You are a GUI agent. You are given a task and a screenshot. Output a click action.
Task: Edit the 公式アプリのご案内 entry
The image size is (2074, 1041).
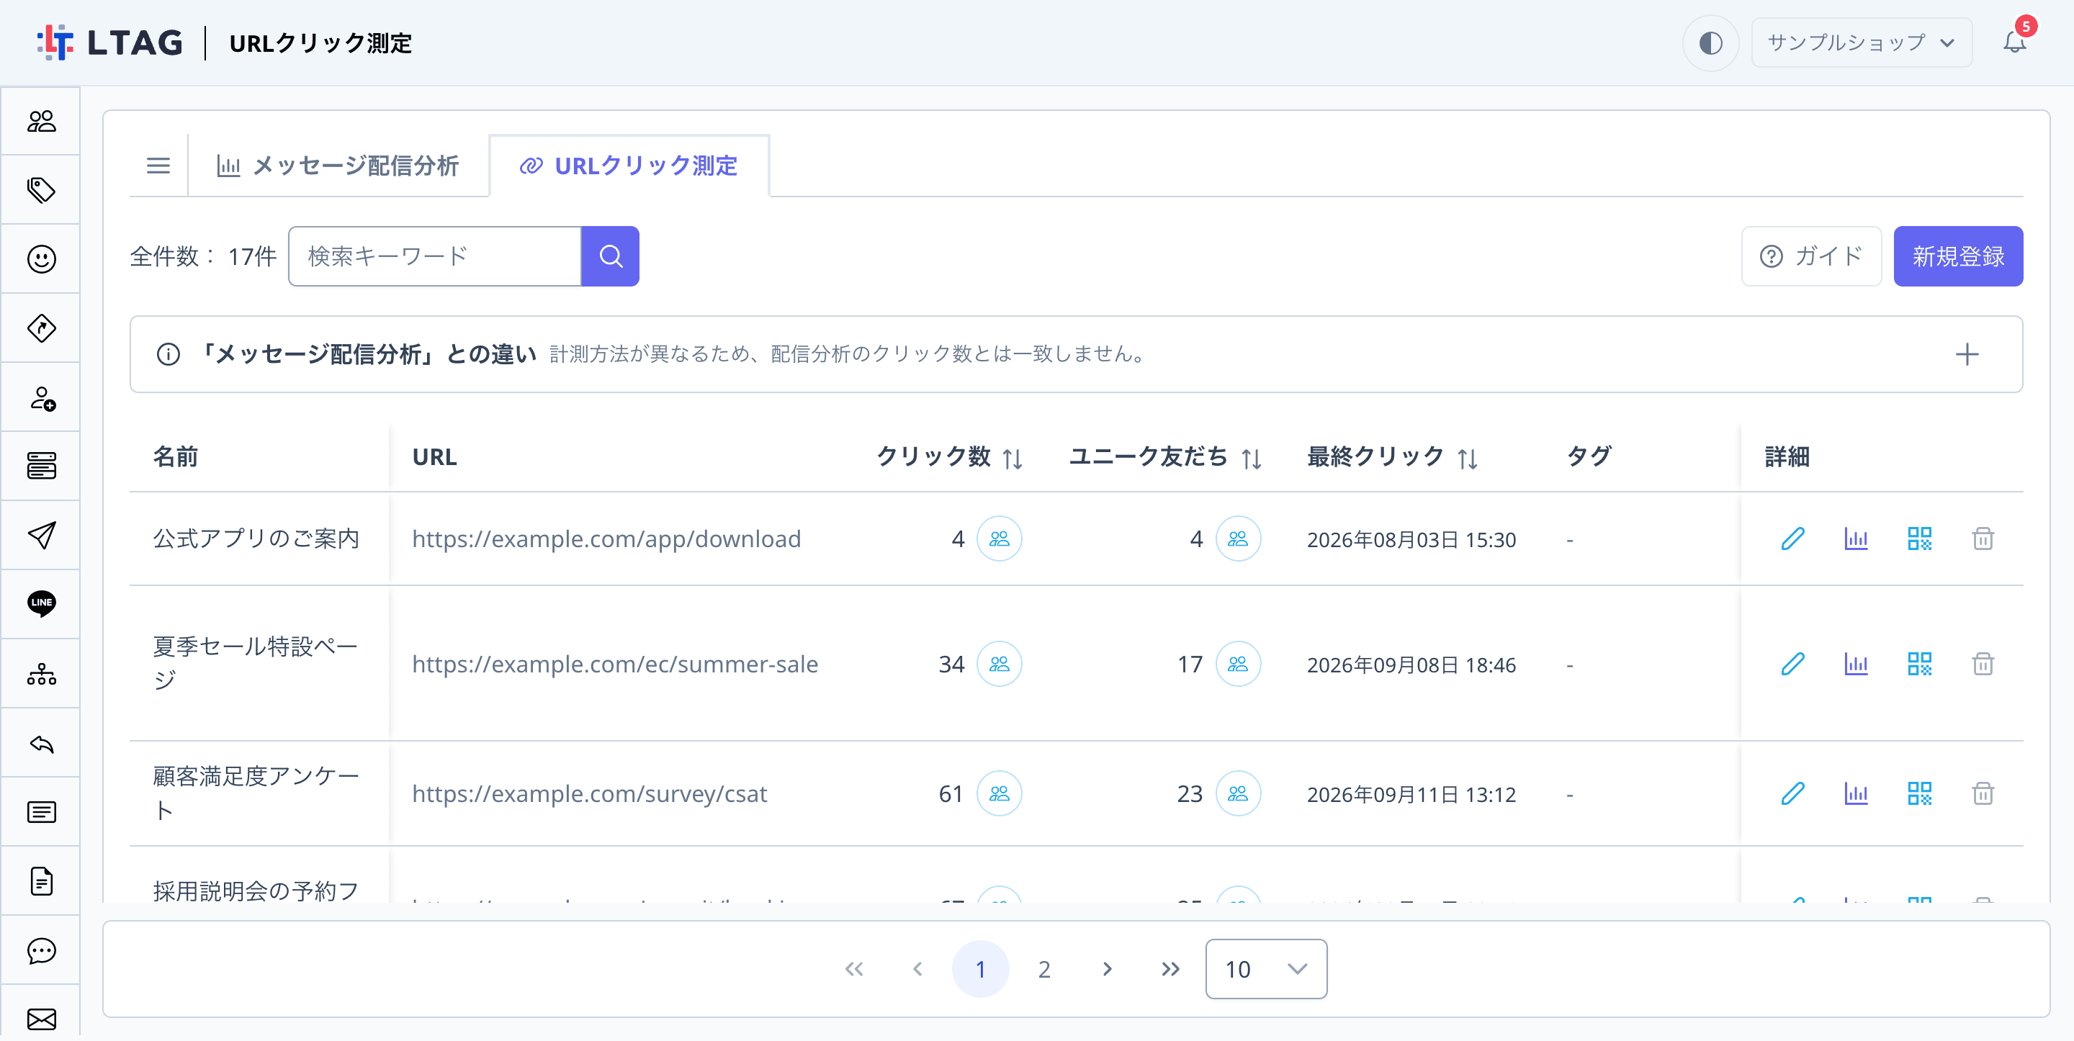click(1792, 538)
